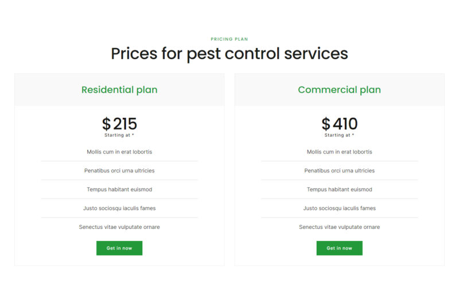Click the PRICING PLAN label

(x=229, y=40)
